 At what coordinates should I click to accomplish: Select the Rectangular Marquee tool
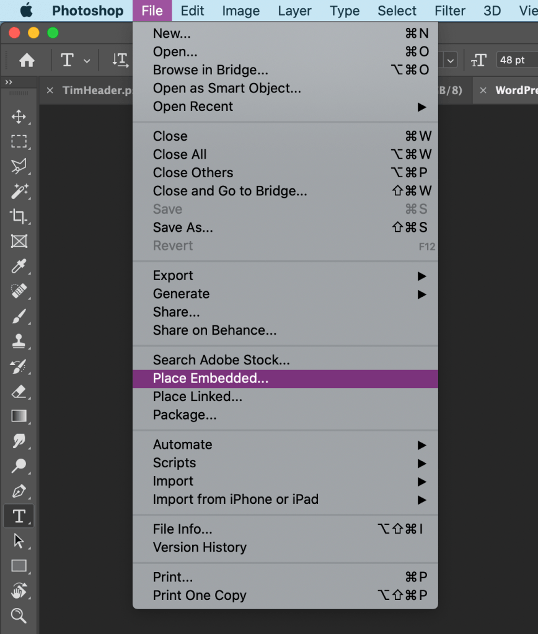tap(19, 141)
